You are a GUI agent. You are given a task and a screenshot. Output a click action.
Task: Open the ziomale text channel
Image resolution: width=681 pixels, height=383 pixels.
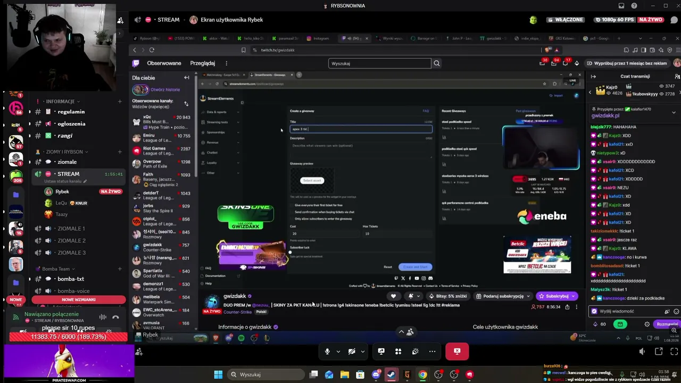(67, 162)
